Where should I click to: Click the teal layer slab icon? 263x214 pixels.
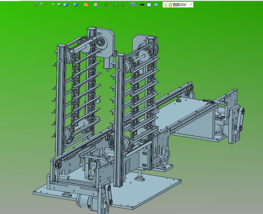(x=156, y=5)
